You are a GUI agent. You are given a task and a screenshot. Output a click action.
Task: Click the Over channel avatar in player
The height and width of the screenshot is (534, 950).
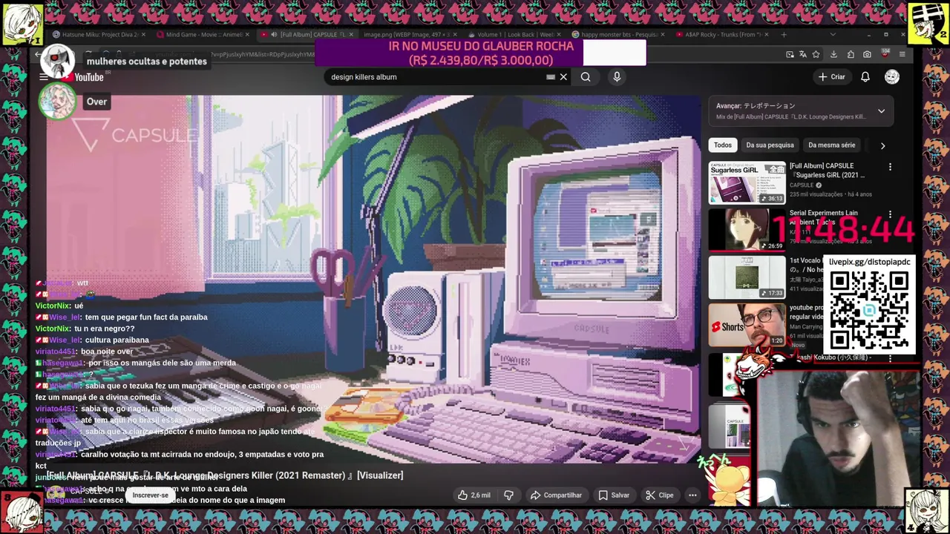click(x=57, y=102)
